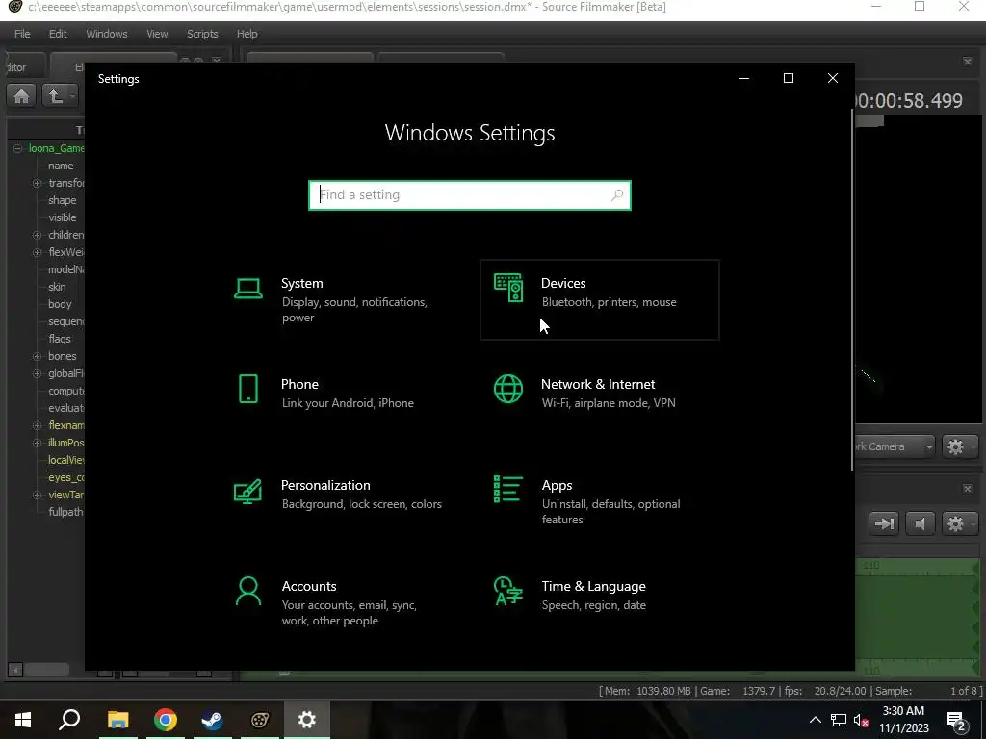Click the Settings window vertical scrollbar
The image size is (986, 739).
(852, 289)
